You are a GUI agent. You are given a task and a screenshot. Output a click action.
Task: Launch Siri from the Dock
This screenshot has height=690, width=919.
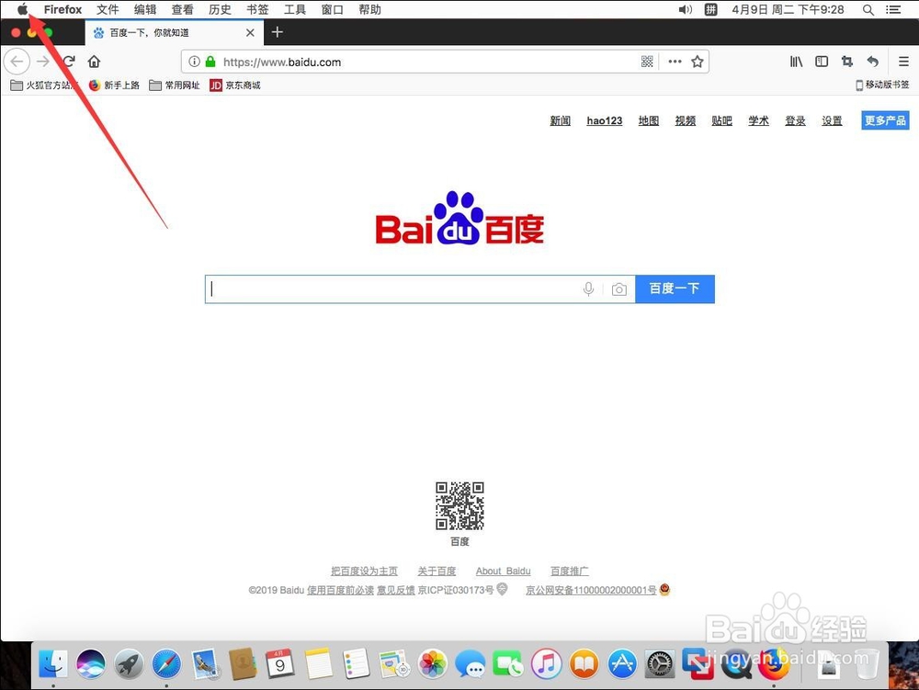(x=91, y=664)
